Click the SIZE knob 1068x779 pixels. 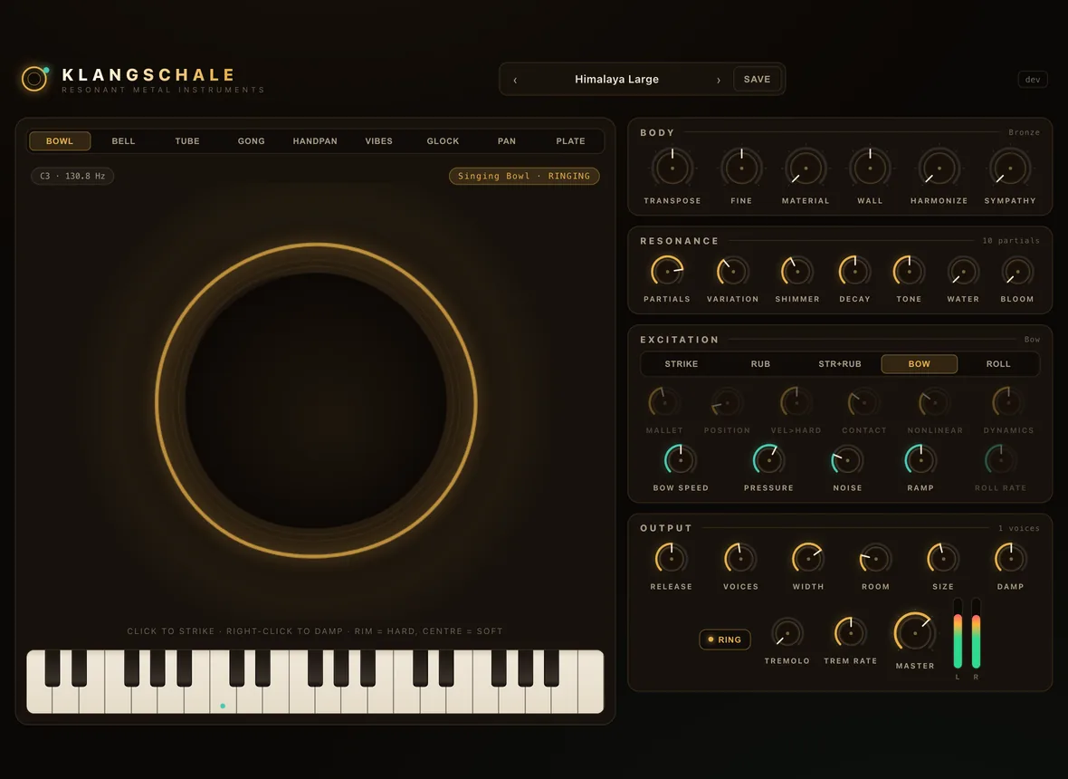coord(943,559)
